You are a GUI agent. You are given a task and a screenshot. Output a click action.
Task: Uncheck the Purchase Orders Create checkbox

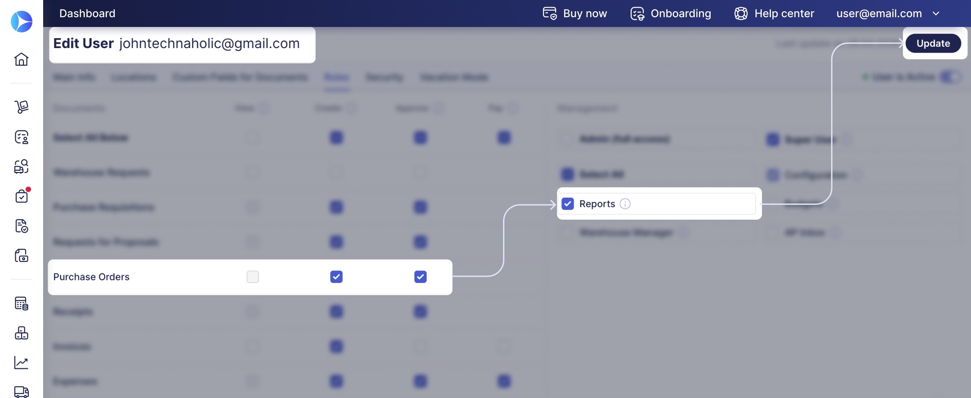coord(336,277)
